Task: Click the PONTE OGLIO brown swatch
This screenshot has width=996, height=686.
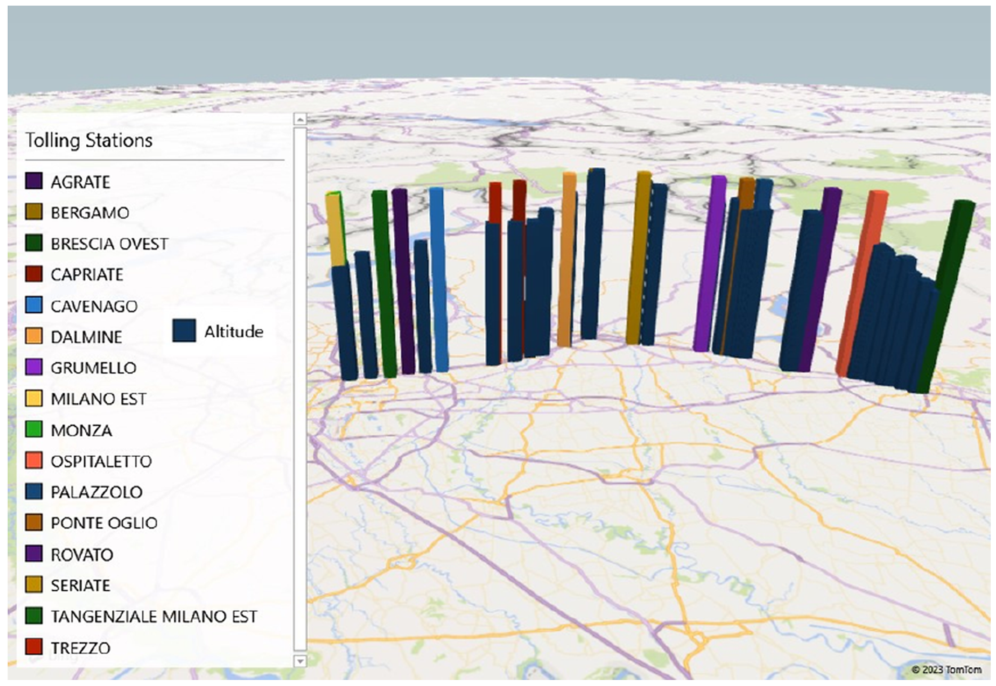Action: (x=34, y=522)
